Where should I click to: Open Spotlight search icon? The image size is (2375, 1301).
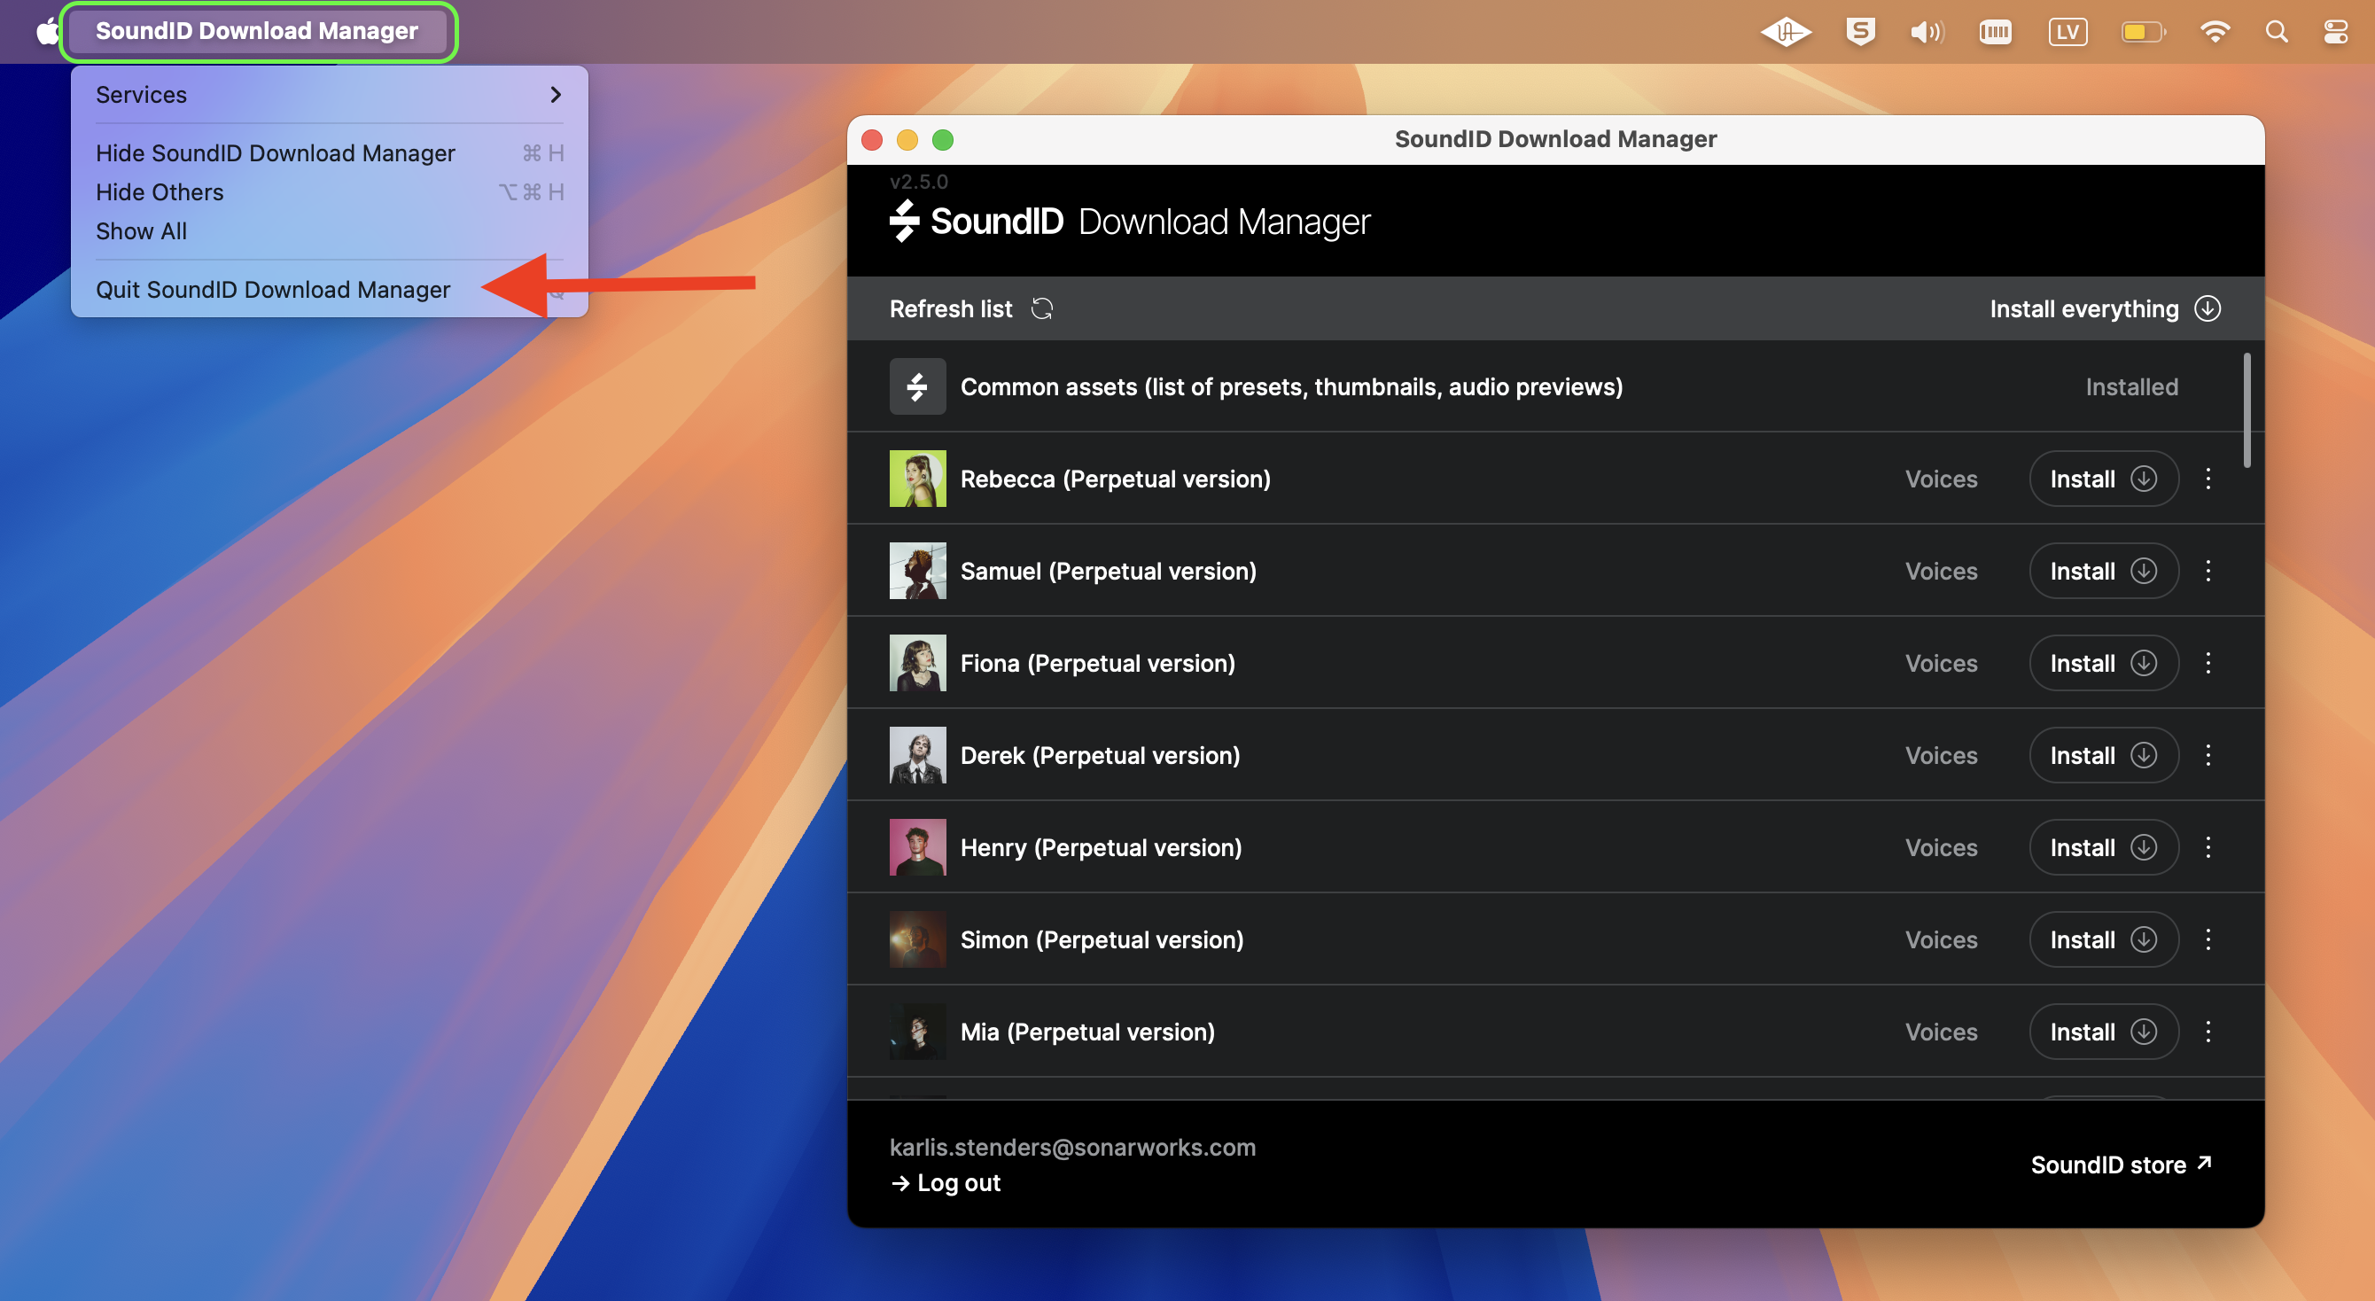tap(2277, 32)
